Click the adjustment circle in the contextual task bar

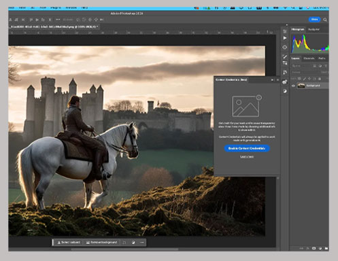pyautogui.click(x=133, y=243)
